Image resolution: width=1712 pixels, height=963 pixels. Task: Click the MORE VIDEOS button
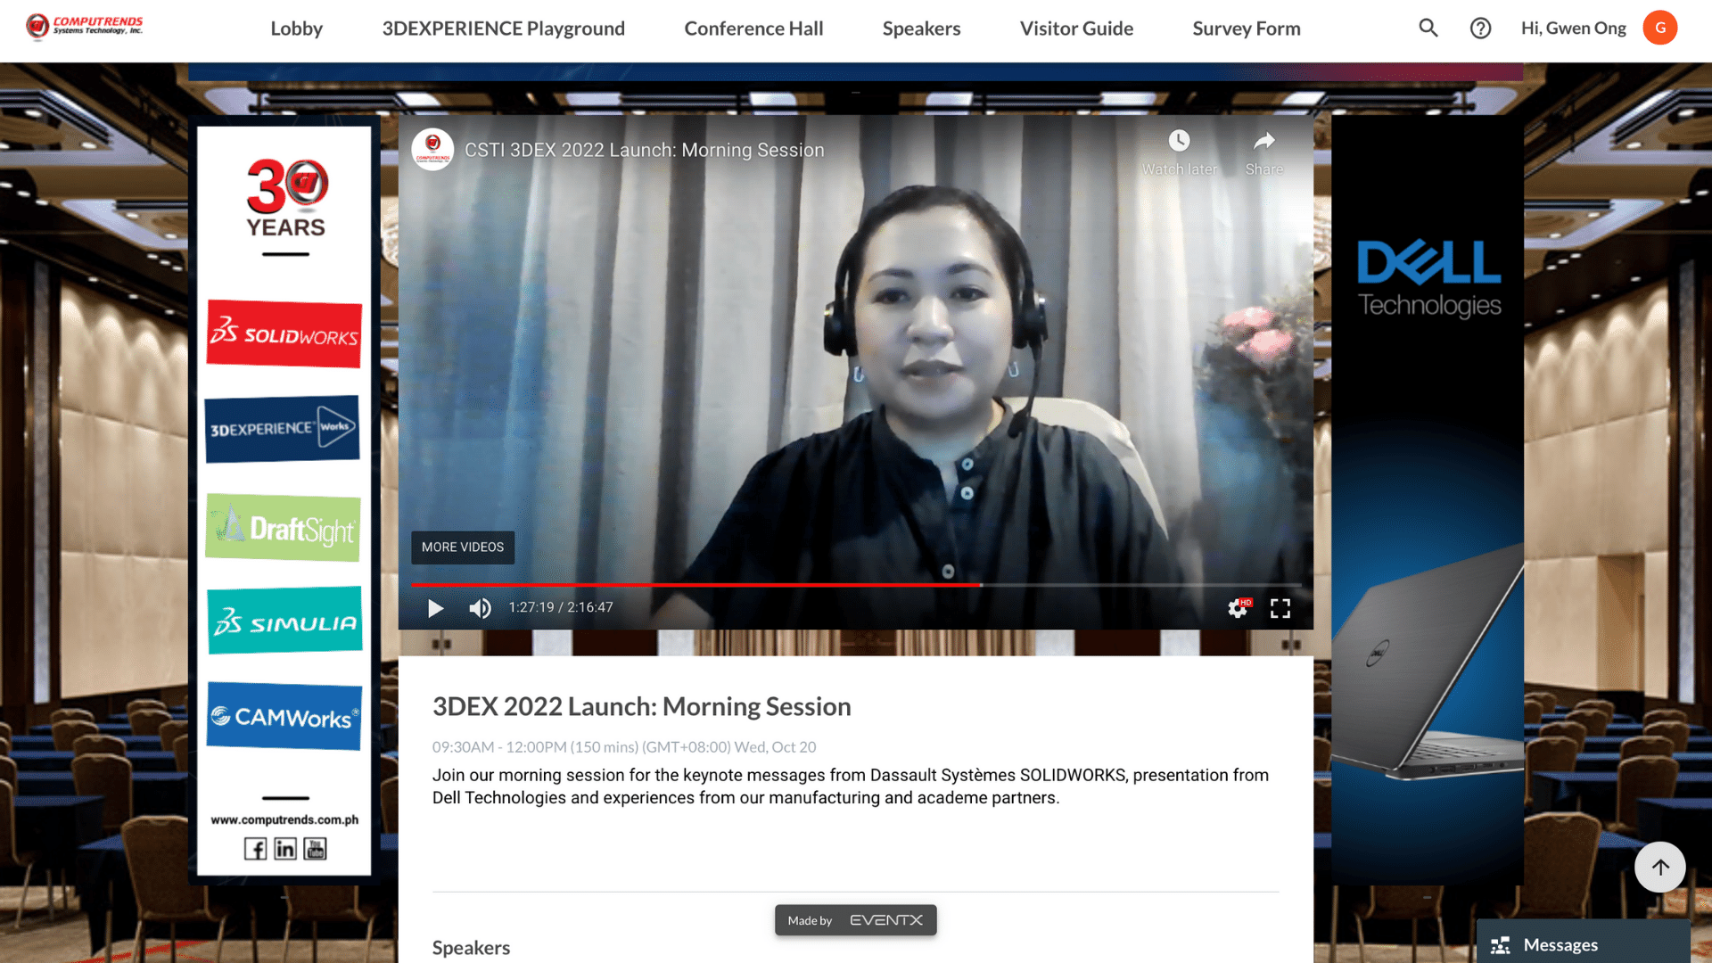pos(462,547)
